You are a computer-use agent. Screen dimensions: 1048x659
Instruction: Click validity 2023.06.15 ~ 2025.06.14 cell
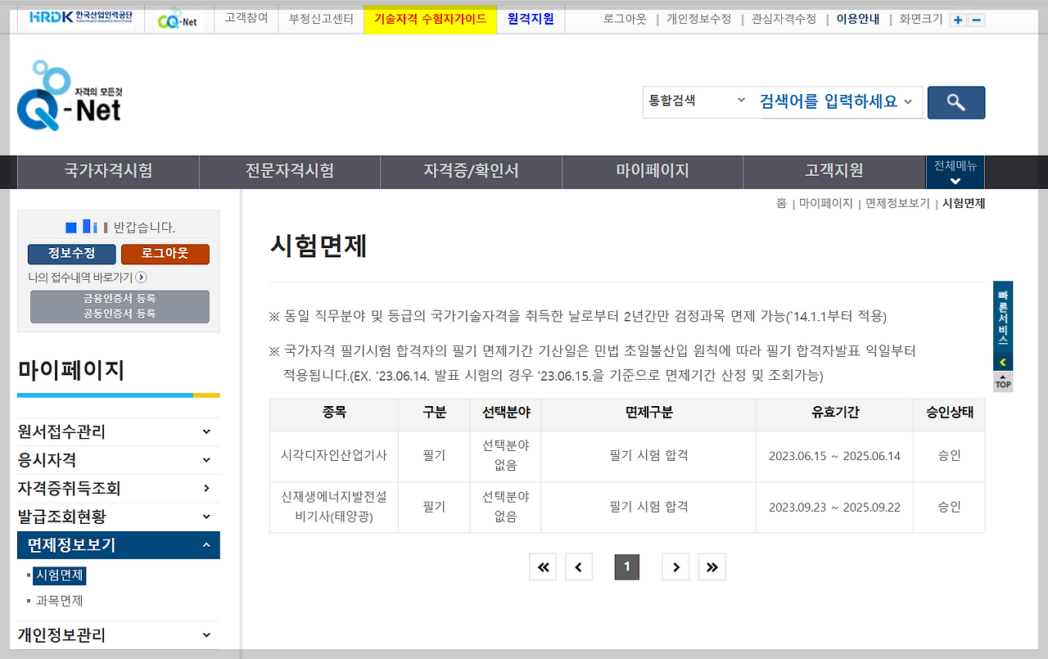click(x=834, y=456)
